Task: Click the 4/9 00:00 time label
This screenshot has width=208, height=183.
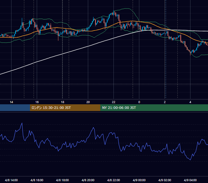Action: [x=139, y=180]
